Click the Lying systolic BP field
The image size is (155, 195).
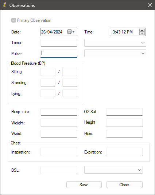[48, 93]
